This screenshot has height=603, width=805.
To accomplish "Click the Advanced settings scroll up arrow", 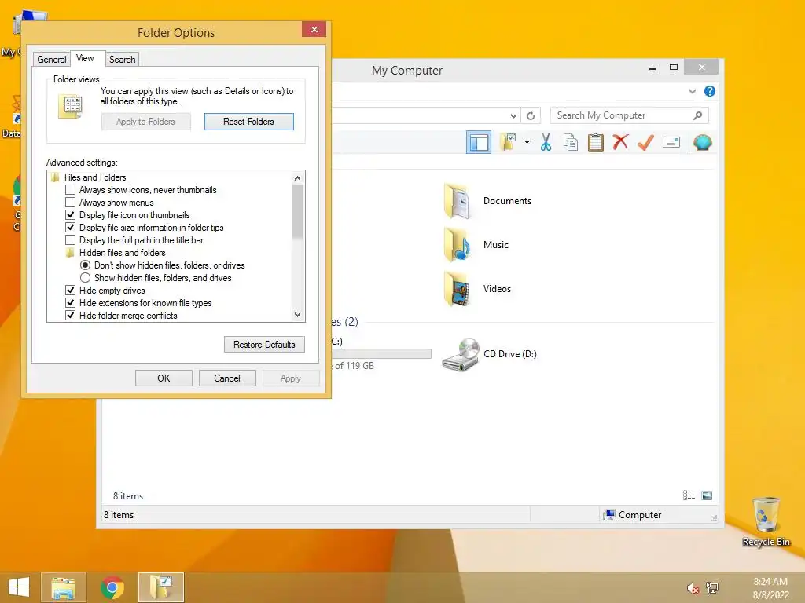I will click(x=297, y=178).
